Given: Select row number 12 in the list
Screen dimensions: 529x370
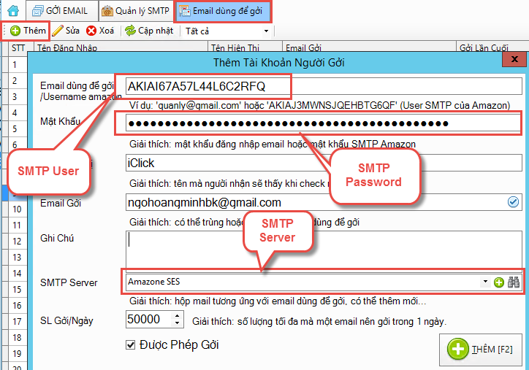Looking at the screenshot, I should [17, 242].
